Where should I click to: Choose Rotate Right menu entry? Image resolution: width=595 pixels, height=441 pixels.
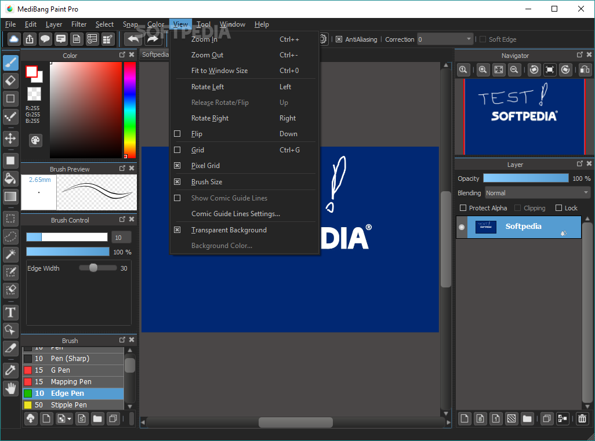pos(245,118)
